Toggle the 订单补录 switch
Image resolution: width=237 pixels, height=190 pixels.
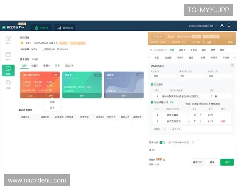coord(162,142)
